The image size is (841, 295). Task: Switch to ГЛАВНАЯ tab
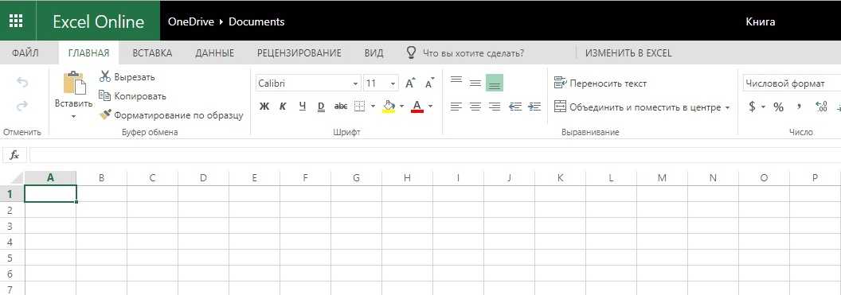coord(88,53)
